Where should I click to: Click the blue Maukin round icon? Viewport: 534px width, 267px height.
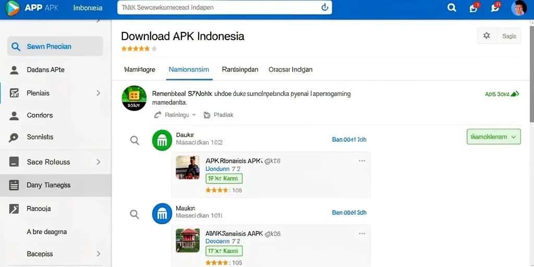pos(162,213)
